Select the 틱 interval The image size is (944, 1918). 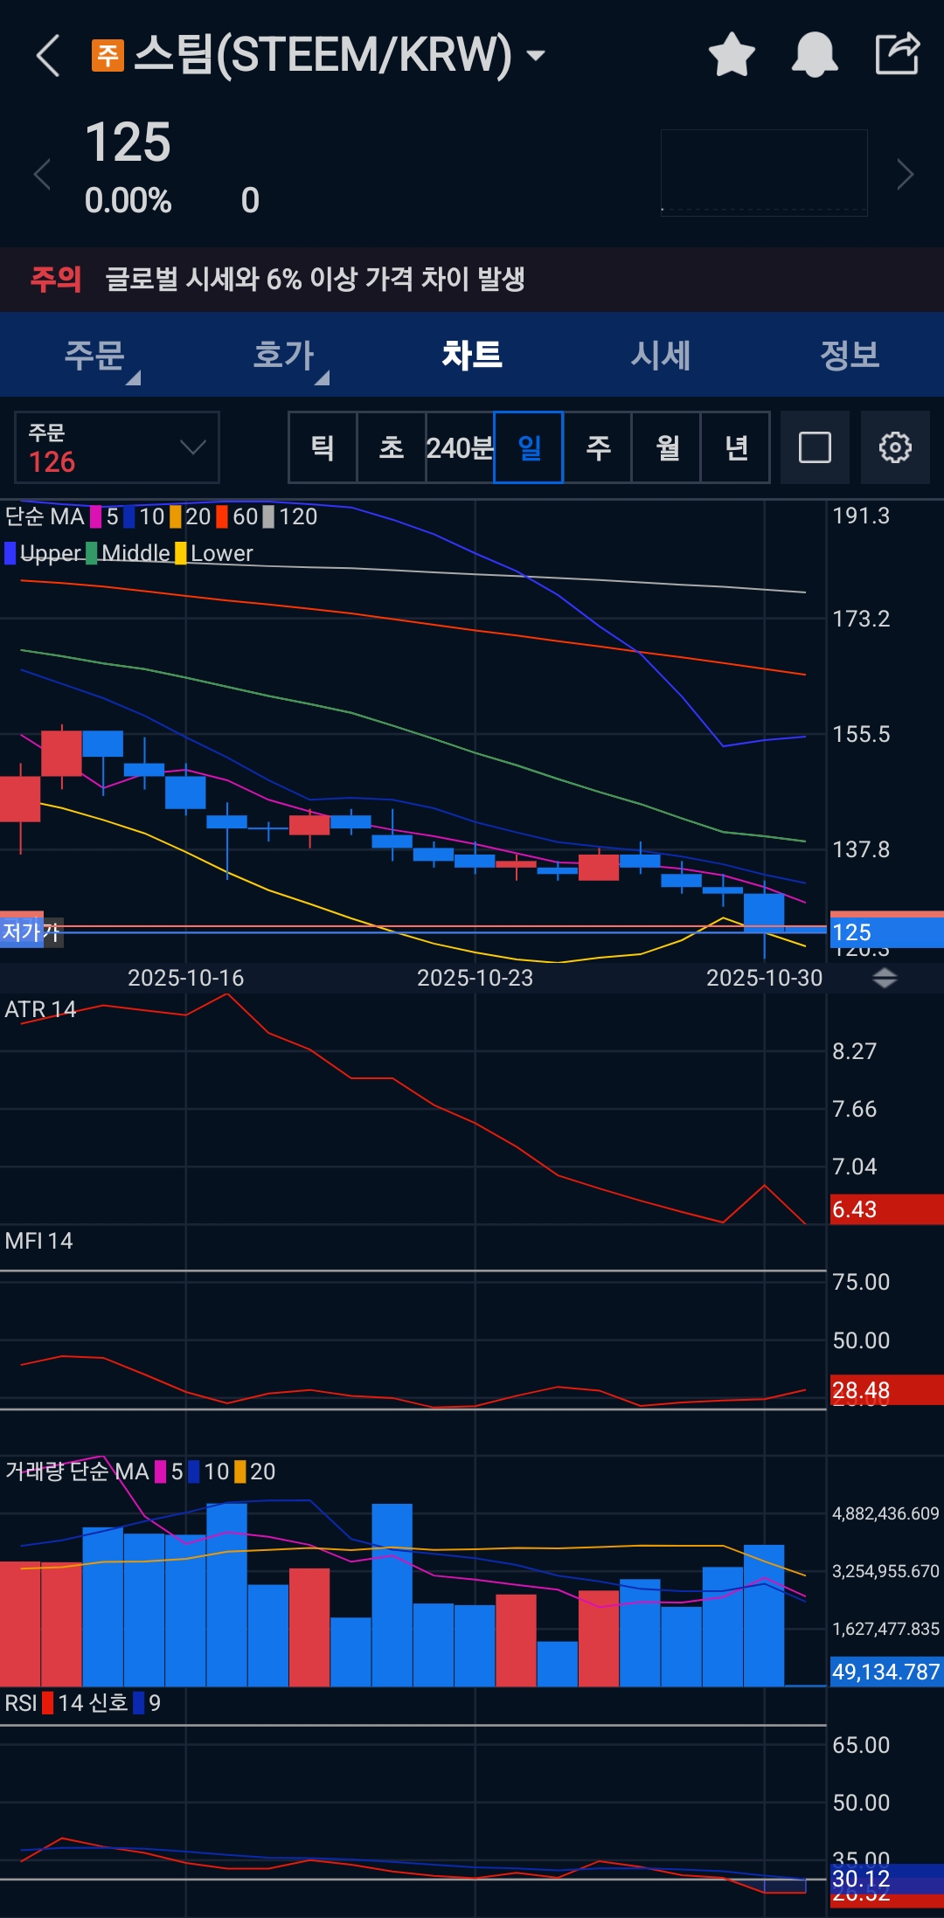click(323, 447)
